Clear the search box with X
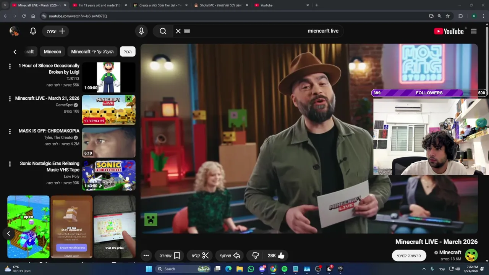Image resolution: width=489 pixels, height=275 pixels. point(178,31)
